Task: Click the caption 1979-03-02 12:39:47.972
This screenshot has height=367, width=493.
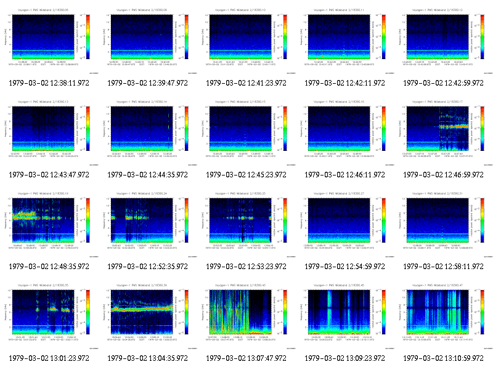Action: tap(147, 83)
